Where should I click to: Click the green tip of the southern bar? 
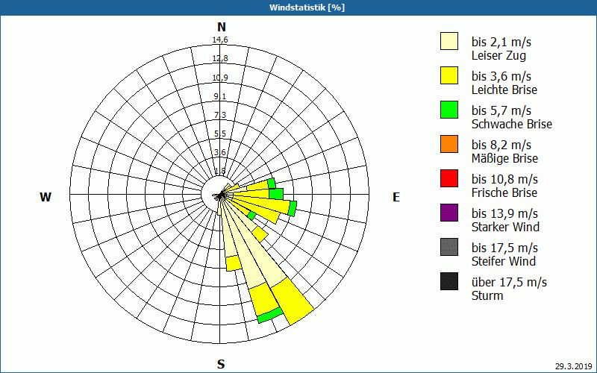[x=270, y=315]
